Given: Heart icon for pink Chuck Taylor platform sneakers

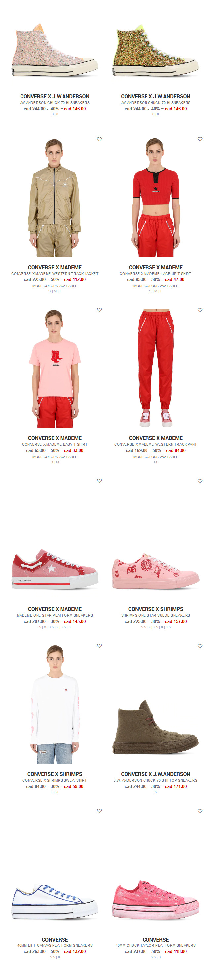Looking at the screenshot, I should click(200, 811).
